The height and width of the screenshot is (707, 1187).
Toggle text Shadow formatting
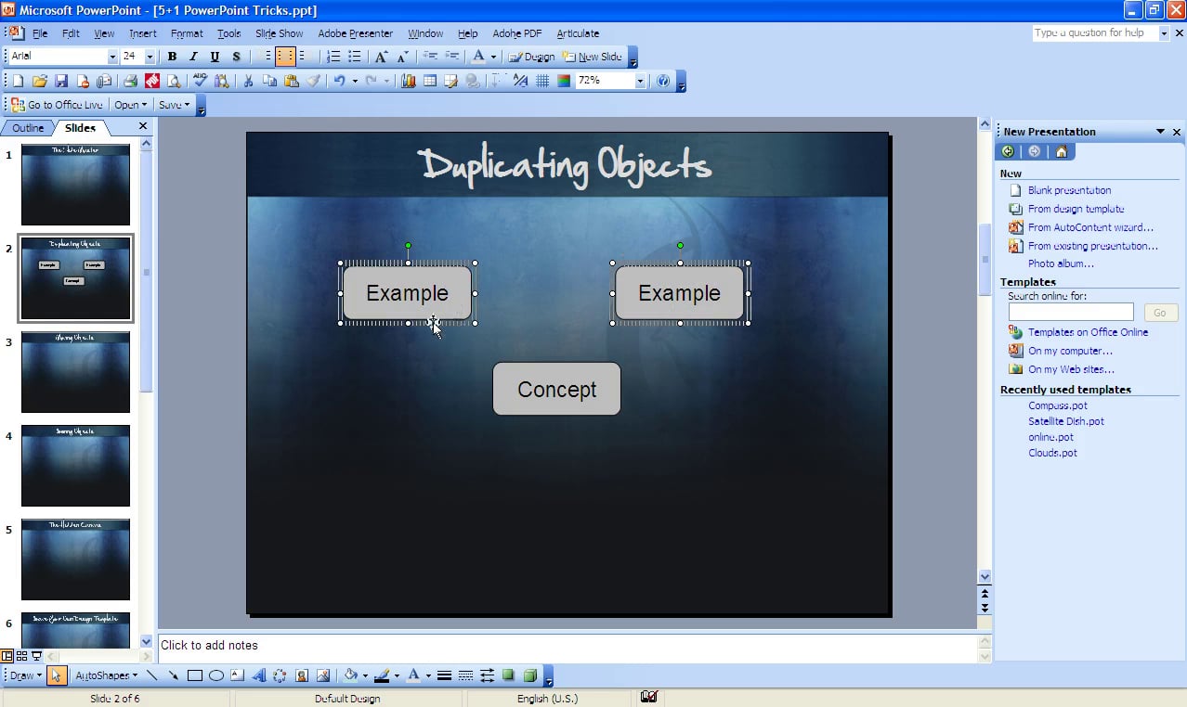click(x=236, y=57)
